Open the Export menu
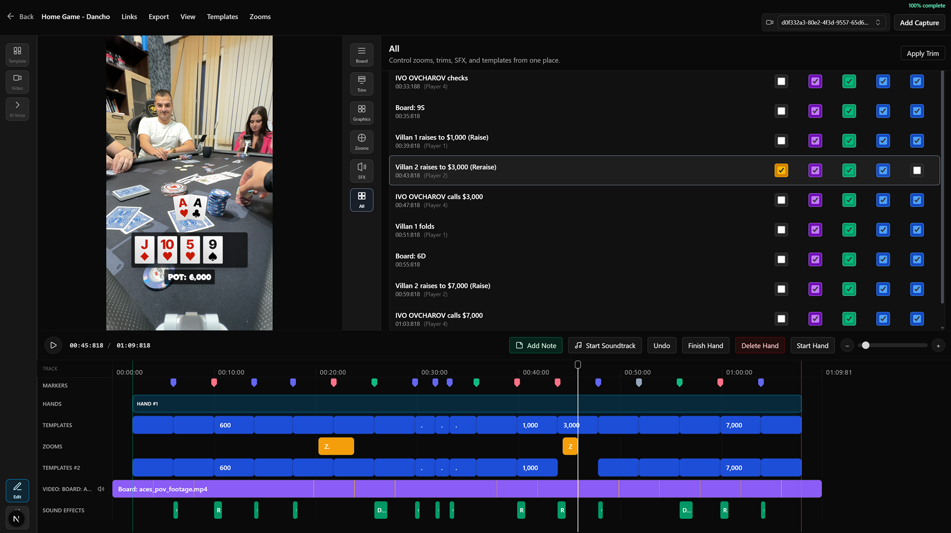This screenshot has height=533, width=951. [159, 16]
